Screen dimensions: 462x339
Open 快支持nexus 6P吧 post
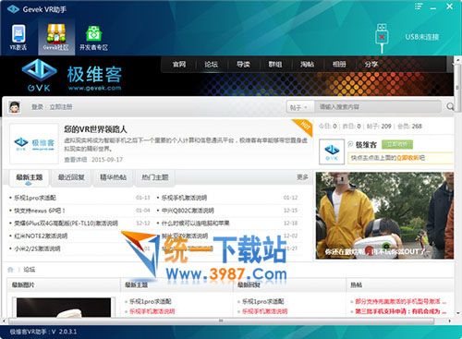click(x=40, y=211)
